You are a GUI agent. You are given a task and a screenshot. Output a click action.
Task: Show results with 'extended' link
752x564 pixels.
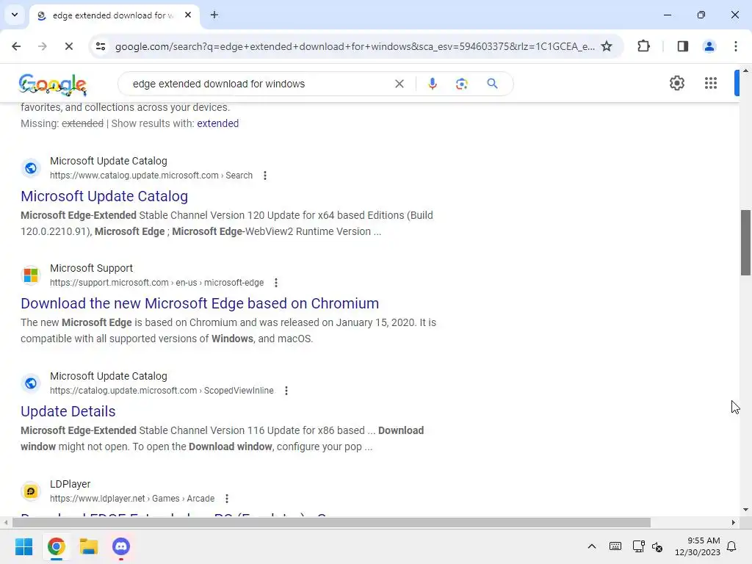point(217,123)
